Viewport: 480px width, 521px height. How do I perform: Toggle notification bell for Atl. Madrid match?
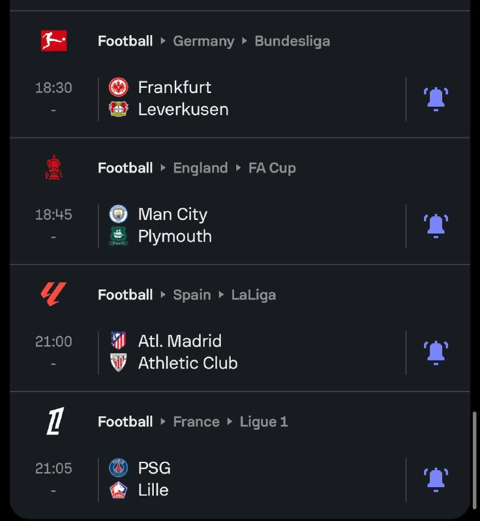(x=436, y=352)
